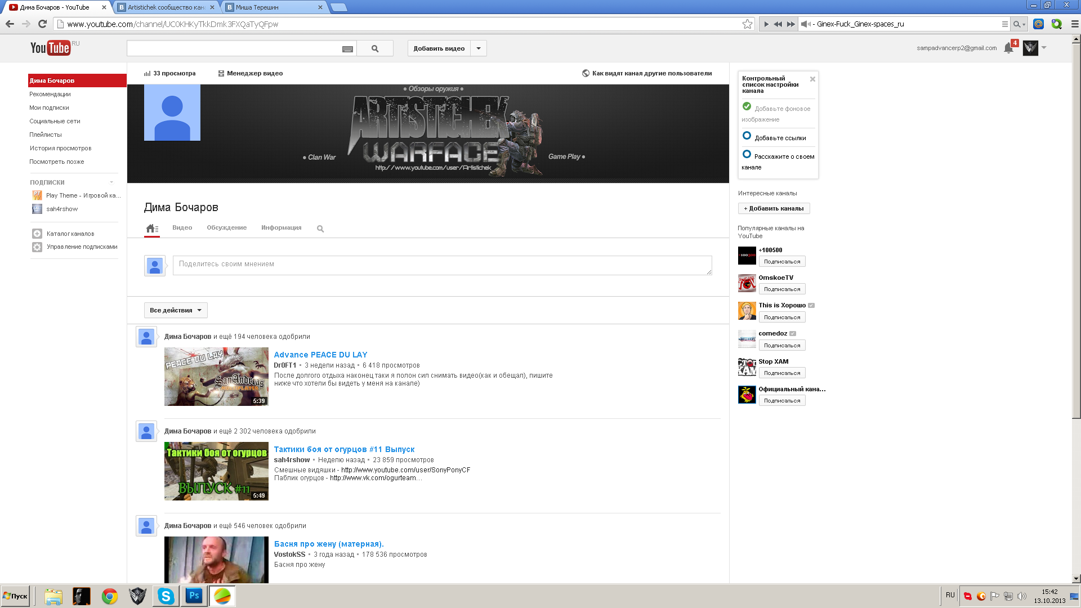
Task: Click the media player volume icon
Action: pyautogui.click(x=806, y=24)
